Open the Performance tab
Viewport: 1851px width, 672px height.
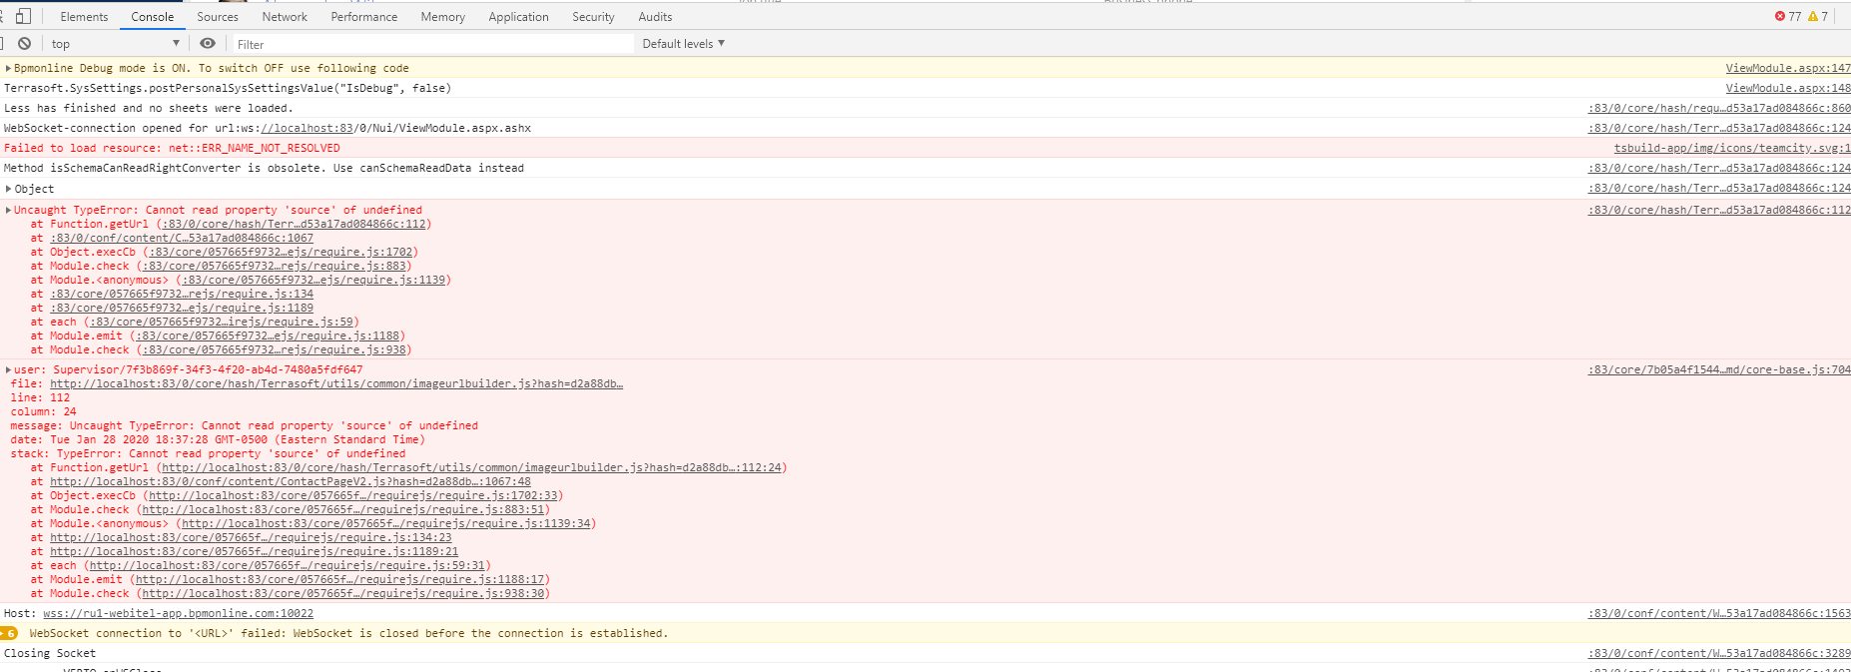pyautogui.click(x=364, y=17)
